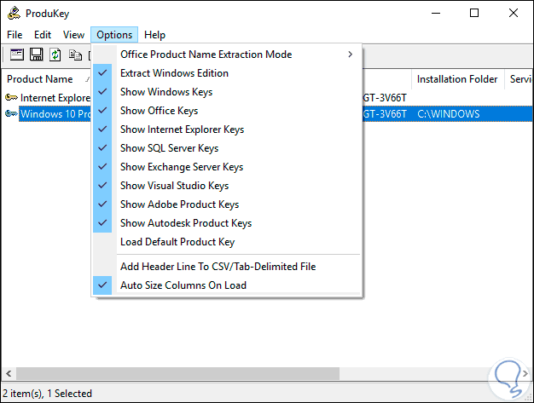This screenshot has height=403, width=534.
Task: Click the Select Source toolbar icon
Action: coord(17,55)
